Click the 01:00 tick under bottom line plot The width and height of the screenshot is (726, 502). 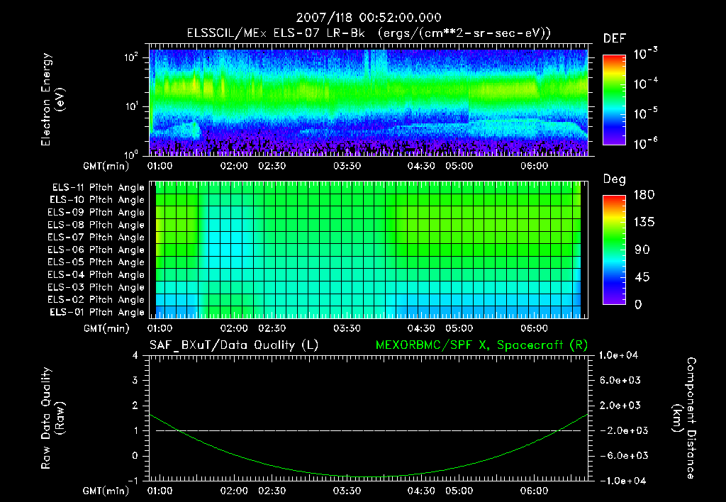(160, 491)
